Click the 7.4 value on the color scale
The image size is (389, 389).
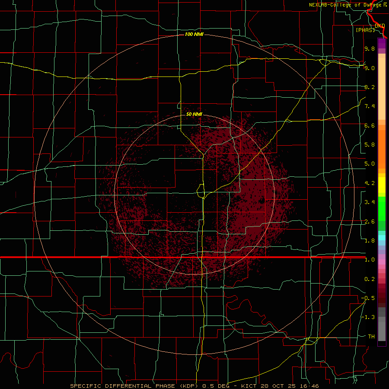[370, 106]
